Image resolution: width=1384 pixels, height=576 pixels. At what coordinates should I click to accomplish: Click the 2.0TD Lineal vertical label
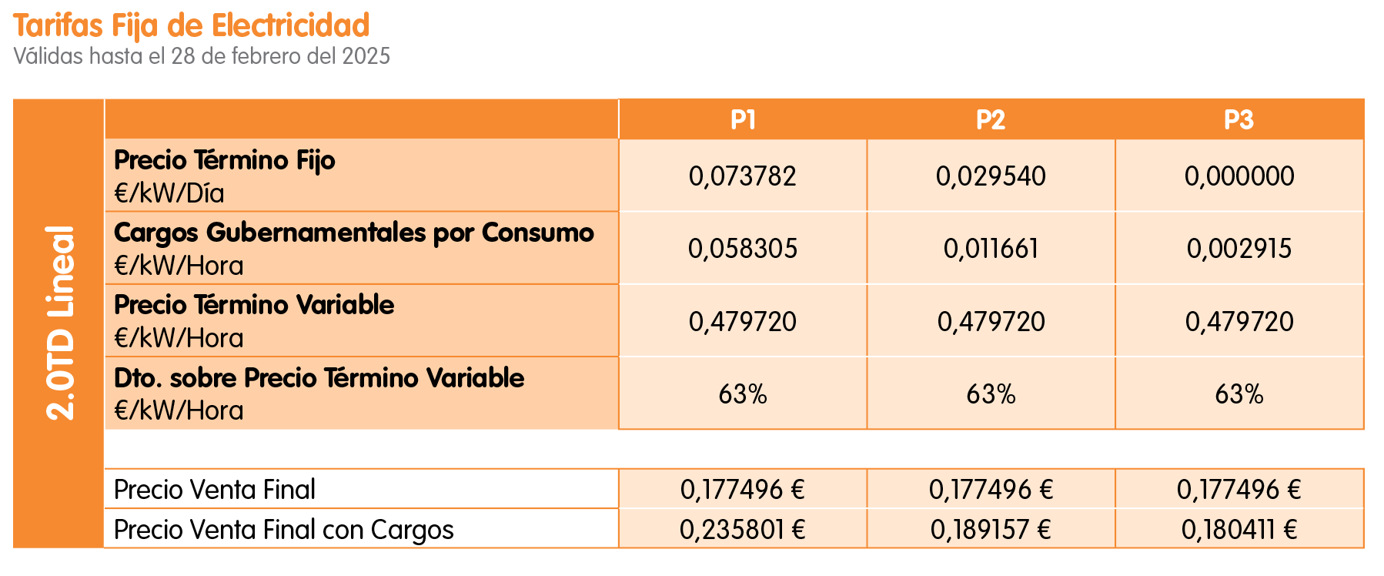[x=60, y=323]
